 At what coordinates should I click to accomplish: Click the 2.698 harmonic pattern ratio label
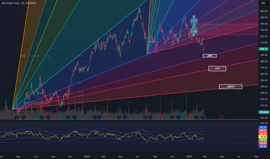[194, 32]
